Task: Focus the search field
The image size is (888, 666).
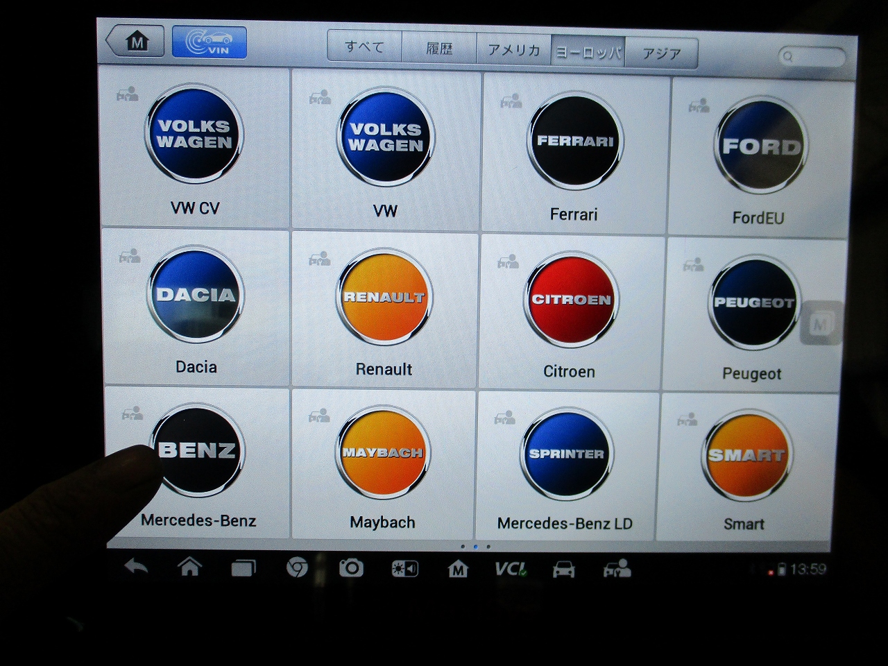Action: (811, 57)
